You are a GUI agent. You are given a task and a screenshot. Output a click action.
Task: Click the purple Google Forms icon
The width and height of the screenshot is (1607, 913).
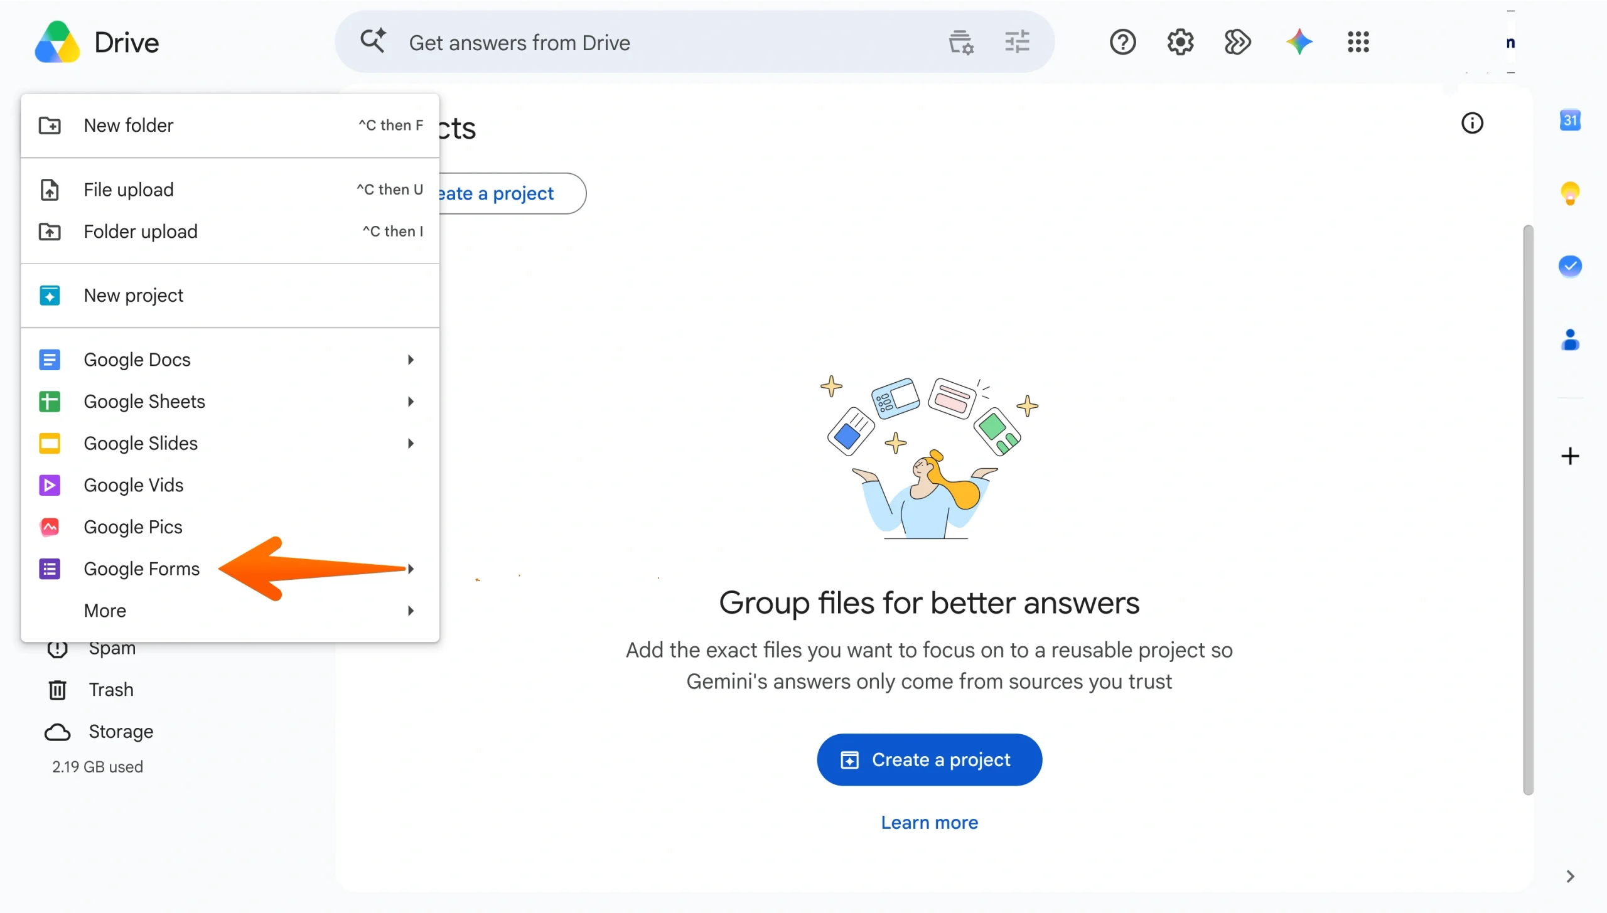coord(50,569)
